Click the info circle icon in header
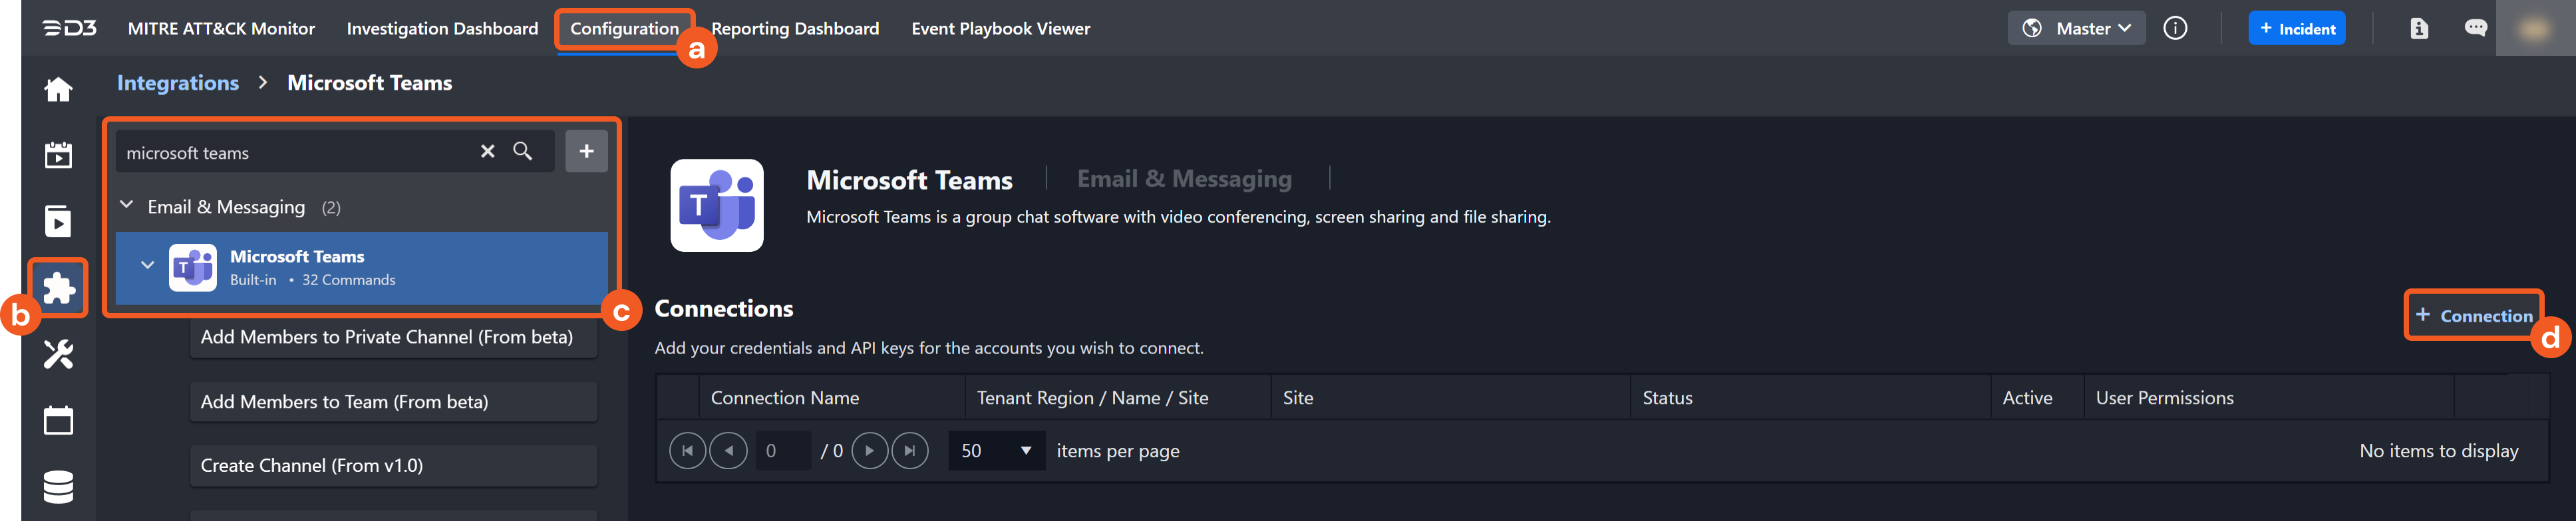Image resolution: width=2576 pixels, height=521 pixels. [x=2175, y=28]
